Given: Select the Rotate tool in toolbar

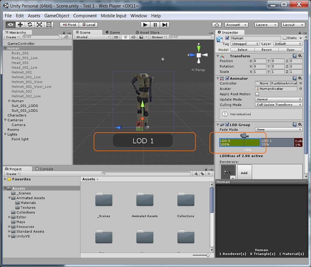Looking at the screenshot, I should pos(30,25).
